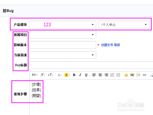Image resolution: width=153 pixels, height=115 pixels.
Task: Click the [结果] line in editor
Action: [x=36, y=90]
